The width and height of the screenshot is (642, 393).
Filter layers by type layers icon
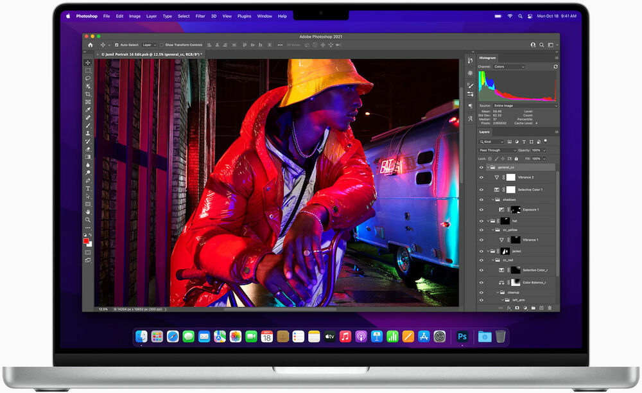click(x=524, y=142)
